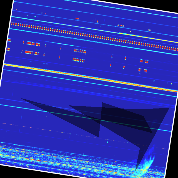The image size is (178, 178).
Task: Click the small red burst near top center
Action: [x=77, y=19]
